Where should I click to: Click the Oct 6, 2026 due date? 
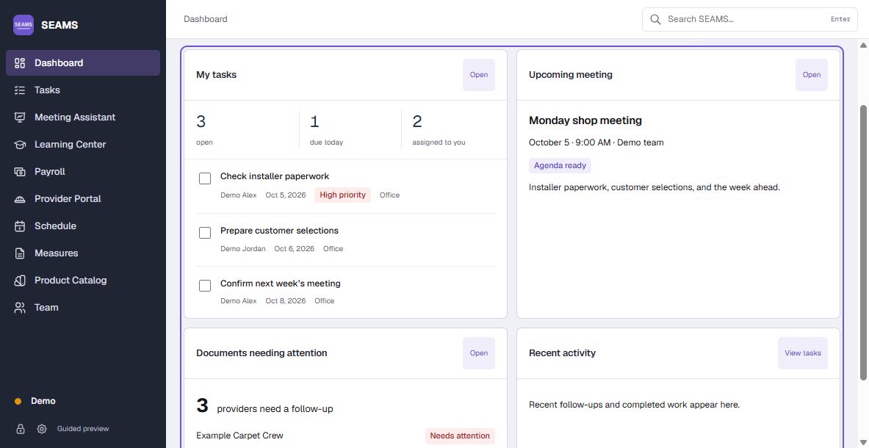click(x=295, y=249)
